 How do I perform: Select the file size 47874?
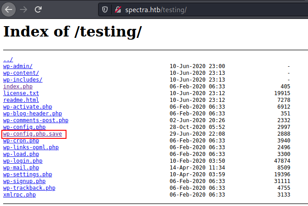pos(282,161)
